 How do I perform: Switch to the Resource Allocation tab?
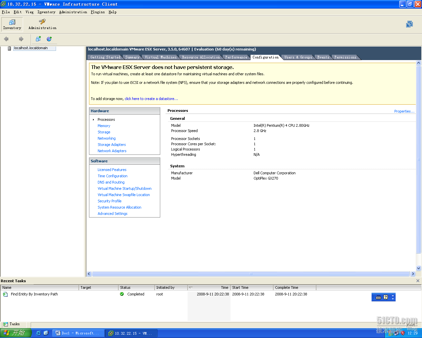point(201,57)
